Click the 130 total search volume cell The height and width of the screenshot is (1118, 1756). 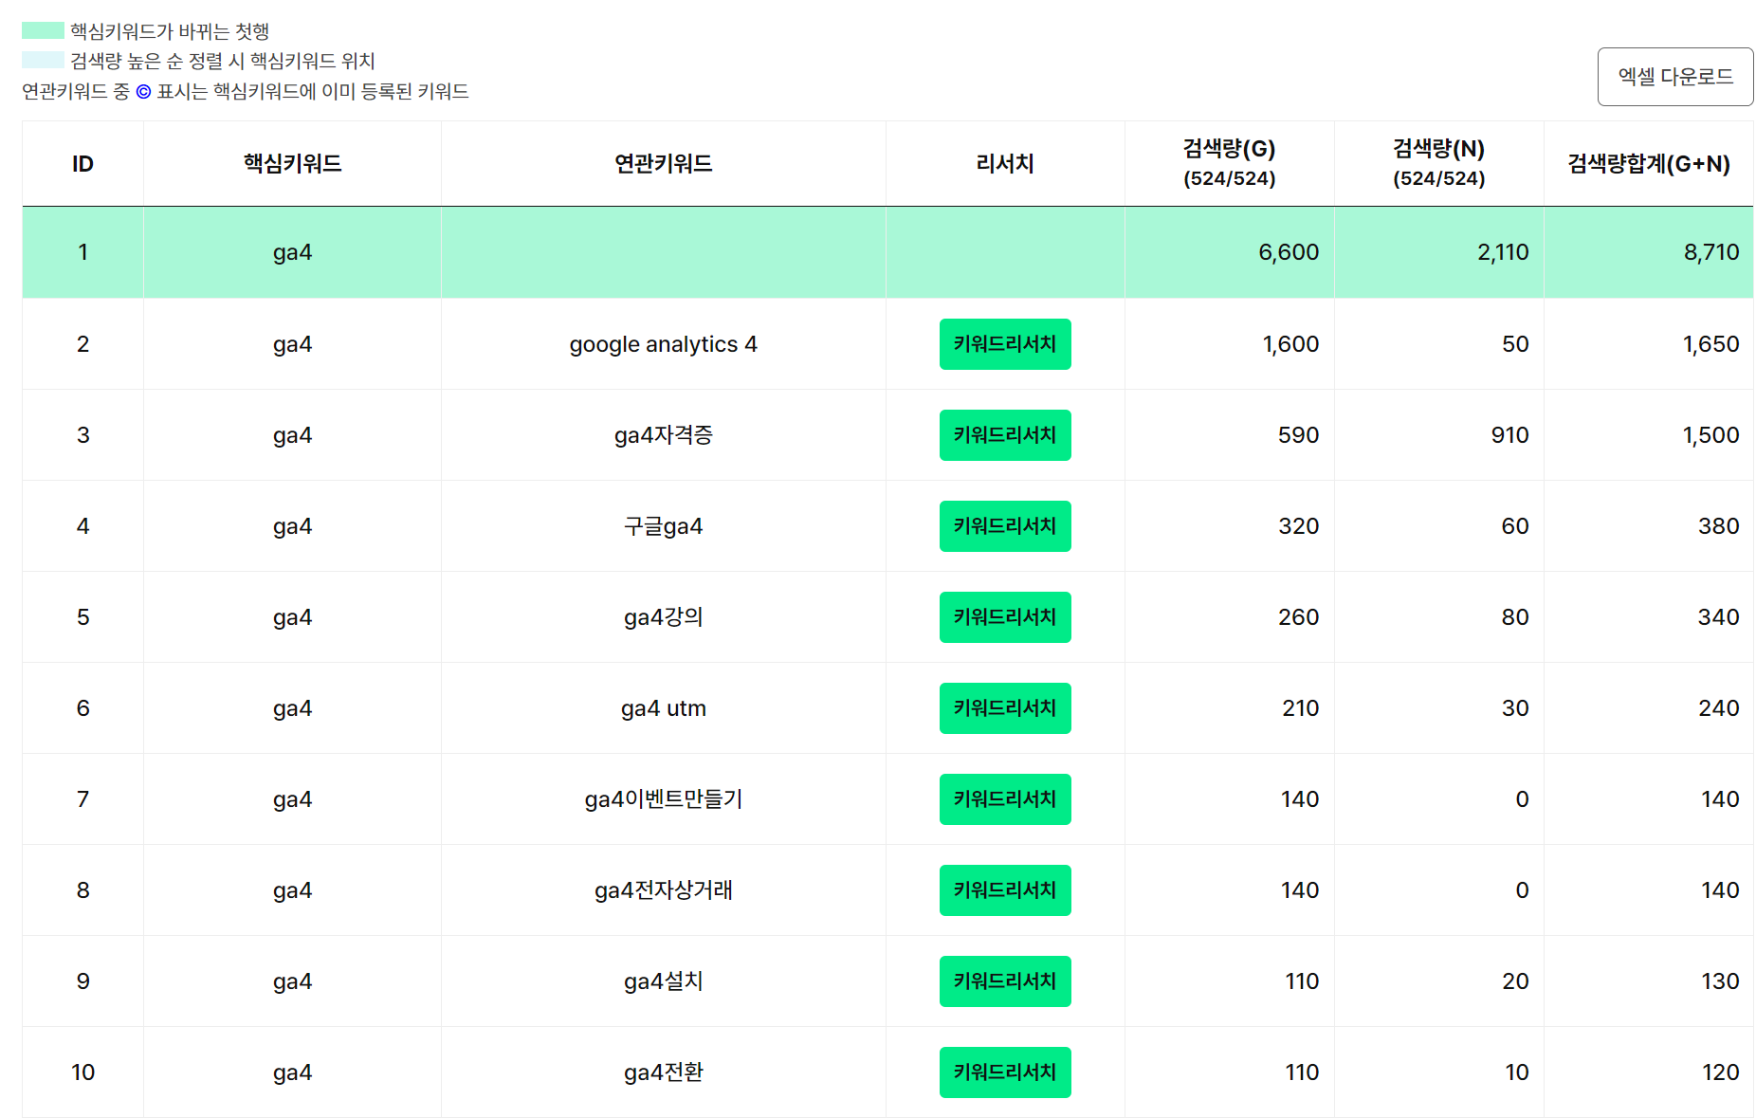tap(1648, 981)
